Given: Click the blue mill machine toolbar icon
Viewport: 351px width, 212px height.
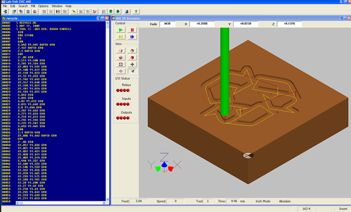Looking at the screenshot, I should click(127, 11).
